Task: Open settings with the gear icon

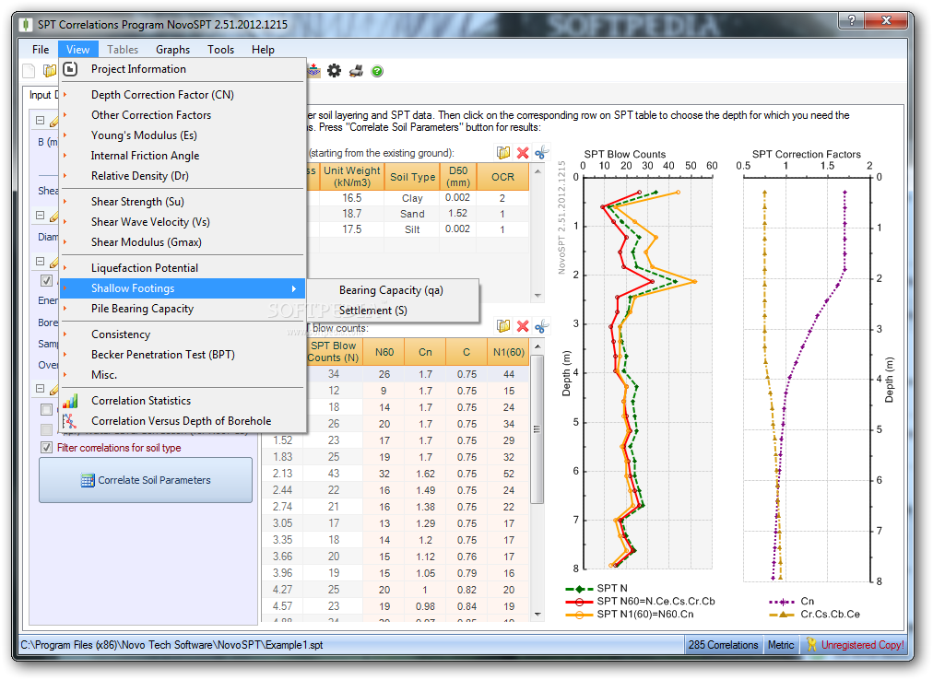Action: click(x=335, y=71)
